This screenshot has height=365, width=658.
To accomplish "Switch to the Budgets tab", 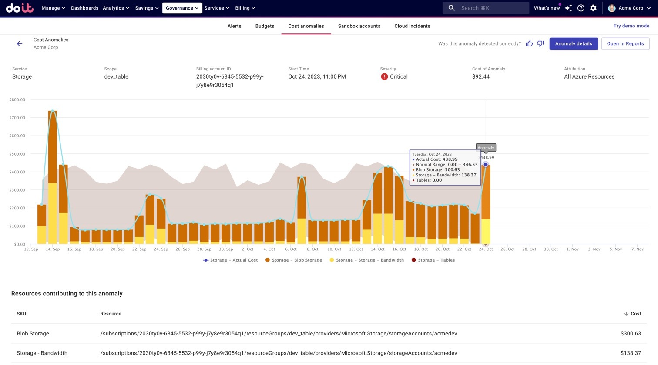I will [x=265, y=26].
